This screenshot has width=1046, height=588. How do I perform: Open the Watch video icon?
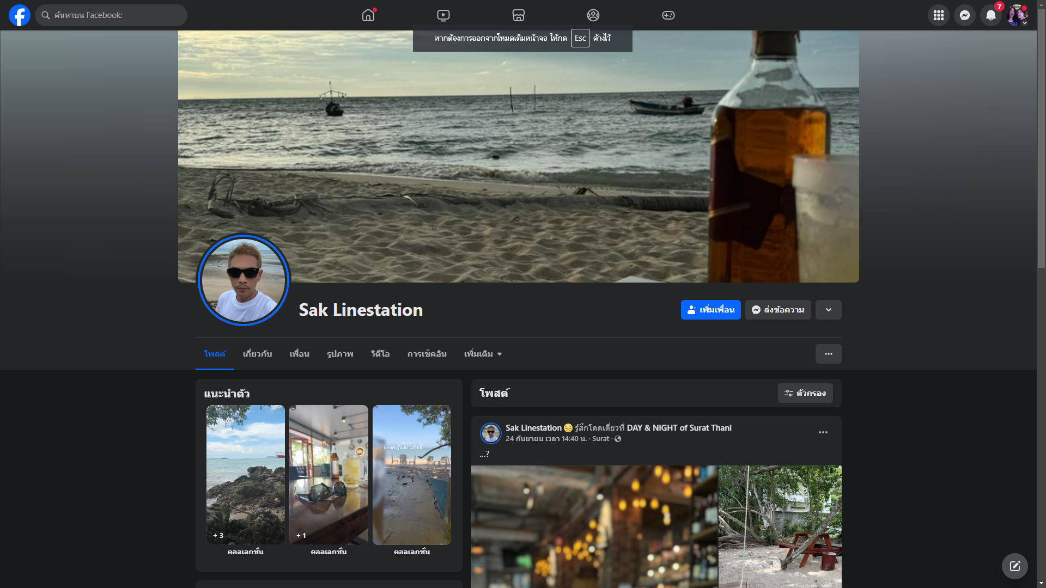[x=443, y=15]
